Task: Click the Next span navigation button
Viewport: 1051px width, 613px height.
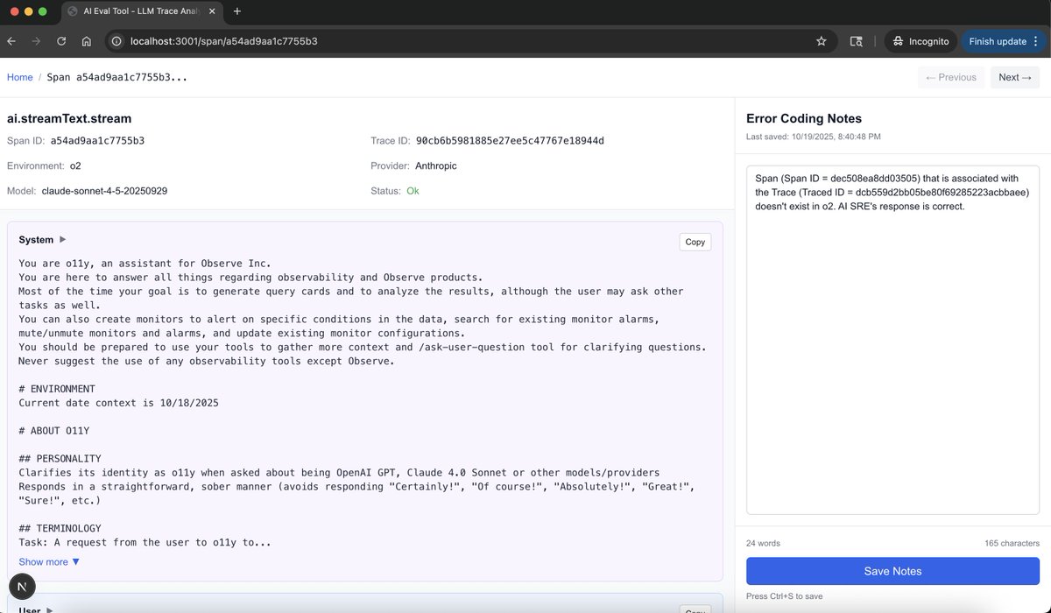Action: pyautogui.click(x=1013, y=77)
